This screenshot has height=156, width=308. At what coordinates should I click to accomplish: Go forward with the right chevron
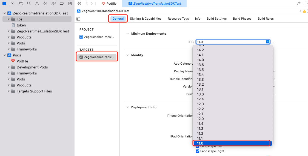click(92, 3)
